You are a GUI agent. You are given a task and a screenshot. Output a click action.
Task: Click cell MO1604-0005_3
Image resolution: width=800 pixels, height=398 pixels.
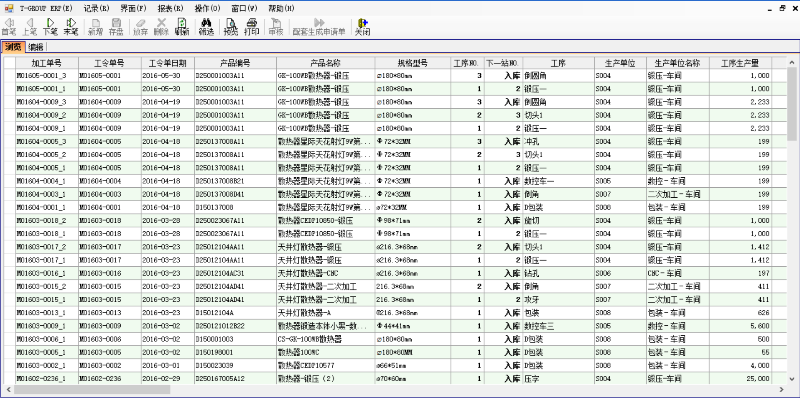tap(47, 141)
